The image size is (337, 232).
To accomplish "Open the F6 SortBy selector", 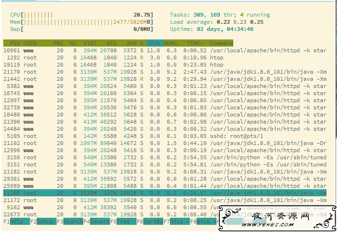I will coord(150,222).
